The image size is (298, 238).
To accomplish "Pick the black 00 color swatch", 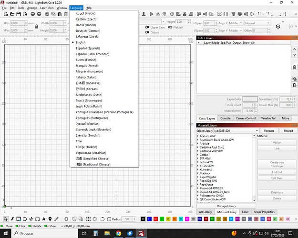I will point(143,219).
